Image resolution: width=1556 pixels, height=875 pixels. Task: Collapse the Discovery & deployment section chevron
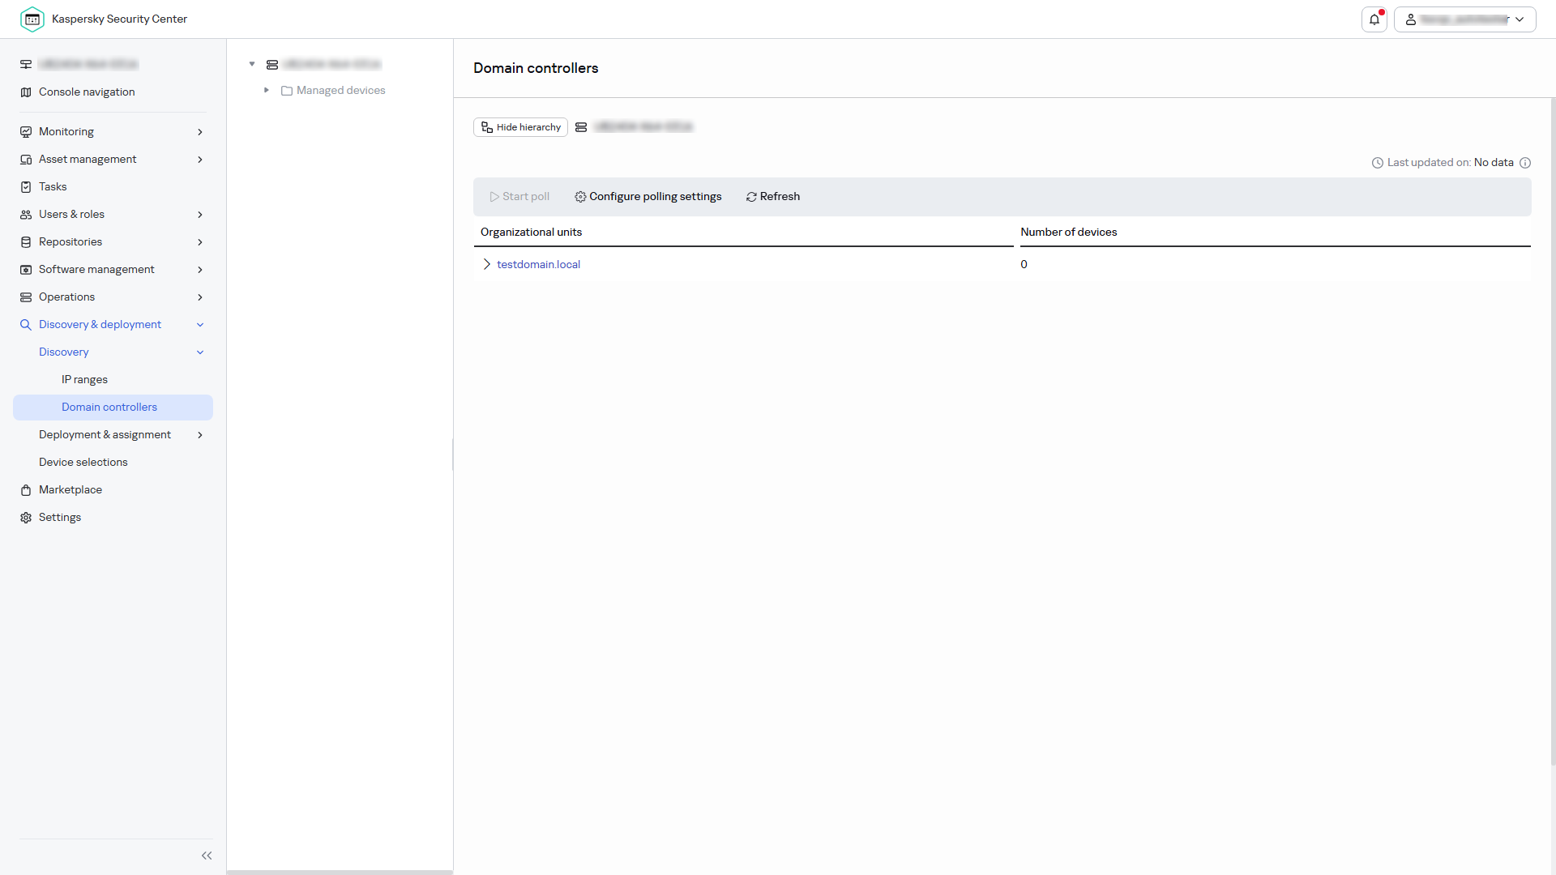[x=200, y=325]
